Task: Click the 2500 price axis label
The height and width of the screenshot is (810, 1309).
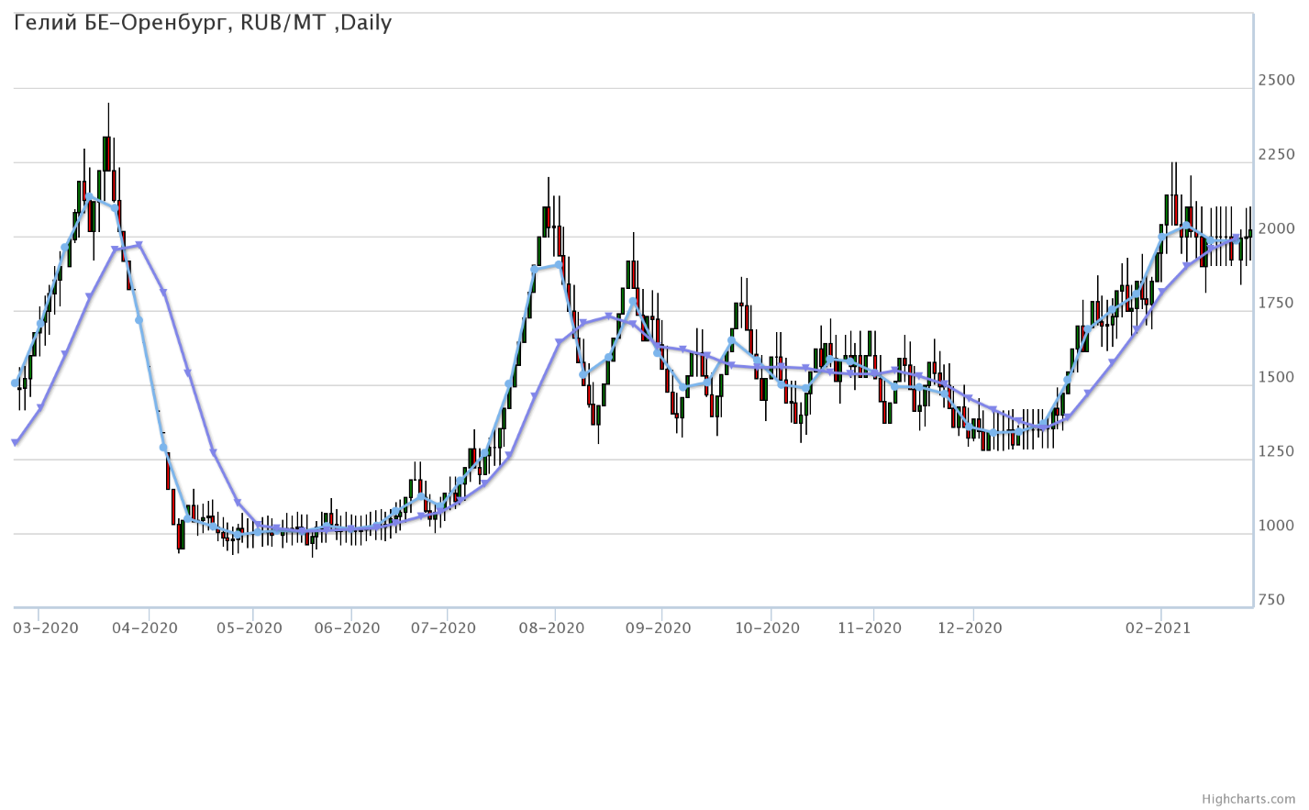Action: coord(1276,81)
